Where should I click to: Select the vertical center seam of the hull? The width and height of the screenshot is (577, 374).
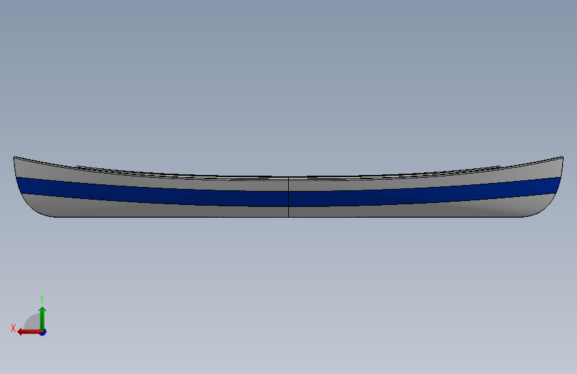click(289, 197)
